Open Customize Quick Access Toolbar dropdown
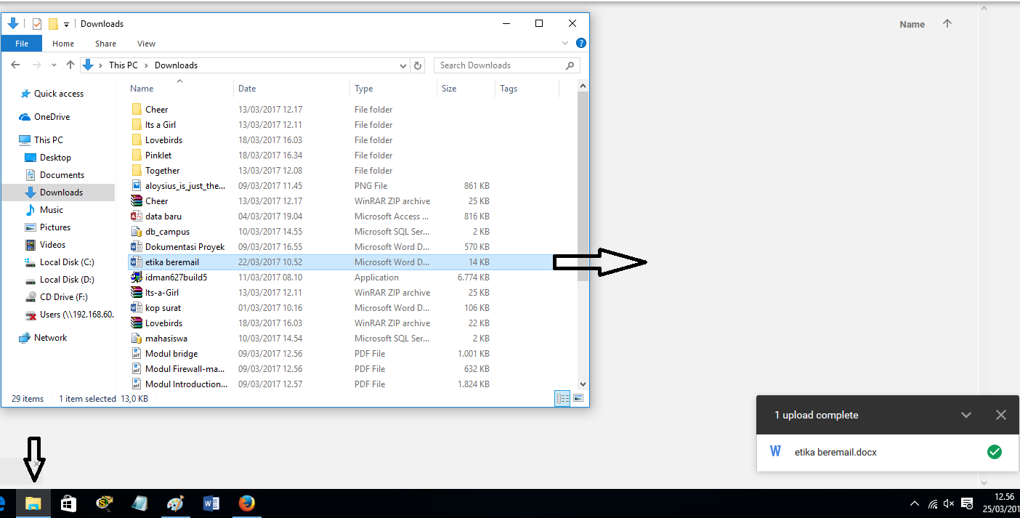This screenshot has width=1020, height=518. point(66,24)
